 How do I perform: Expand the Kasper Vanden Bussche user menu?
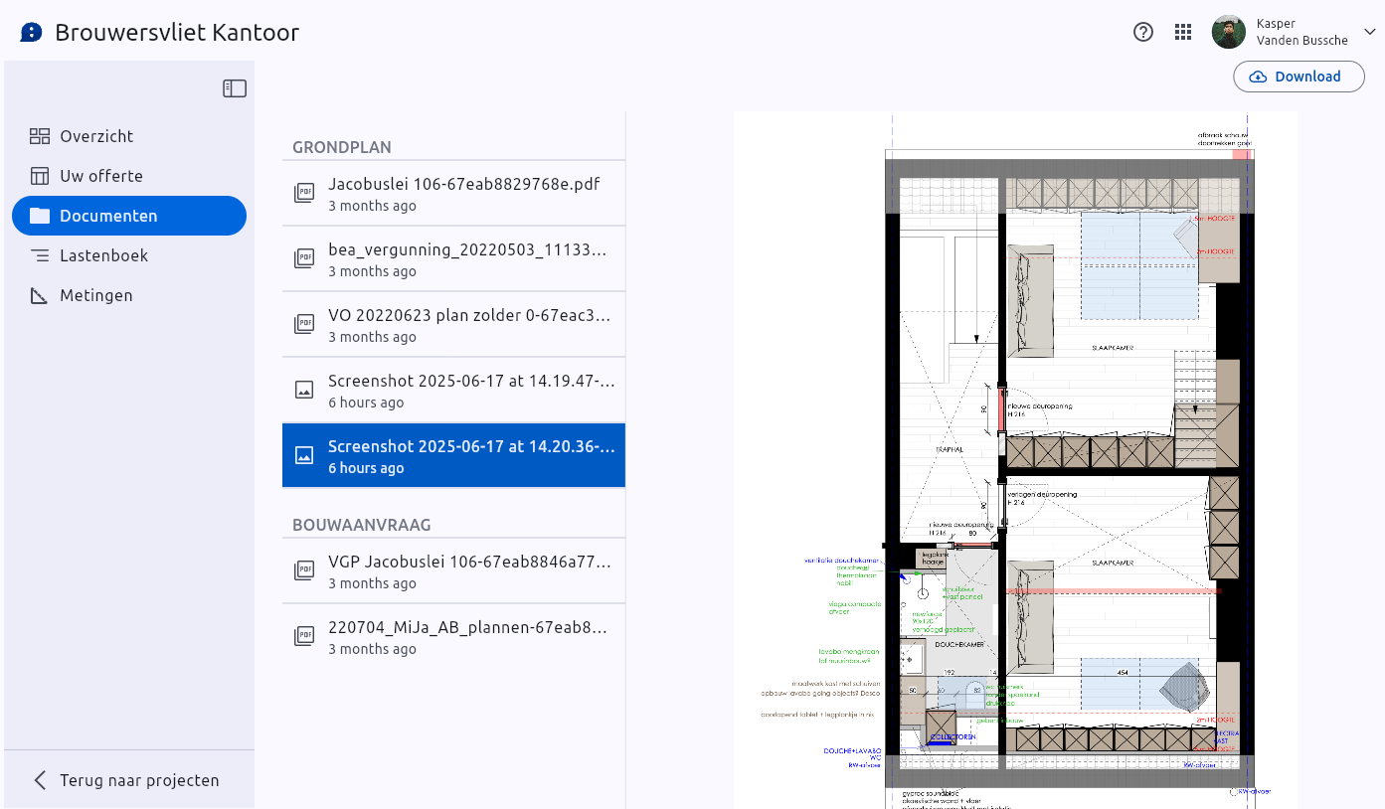tap(1369, 32)
